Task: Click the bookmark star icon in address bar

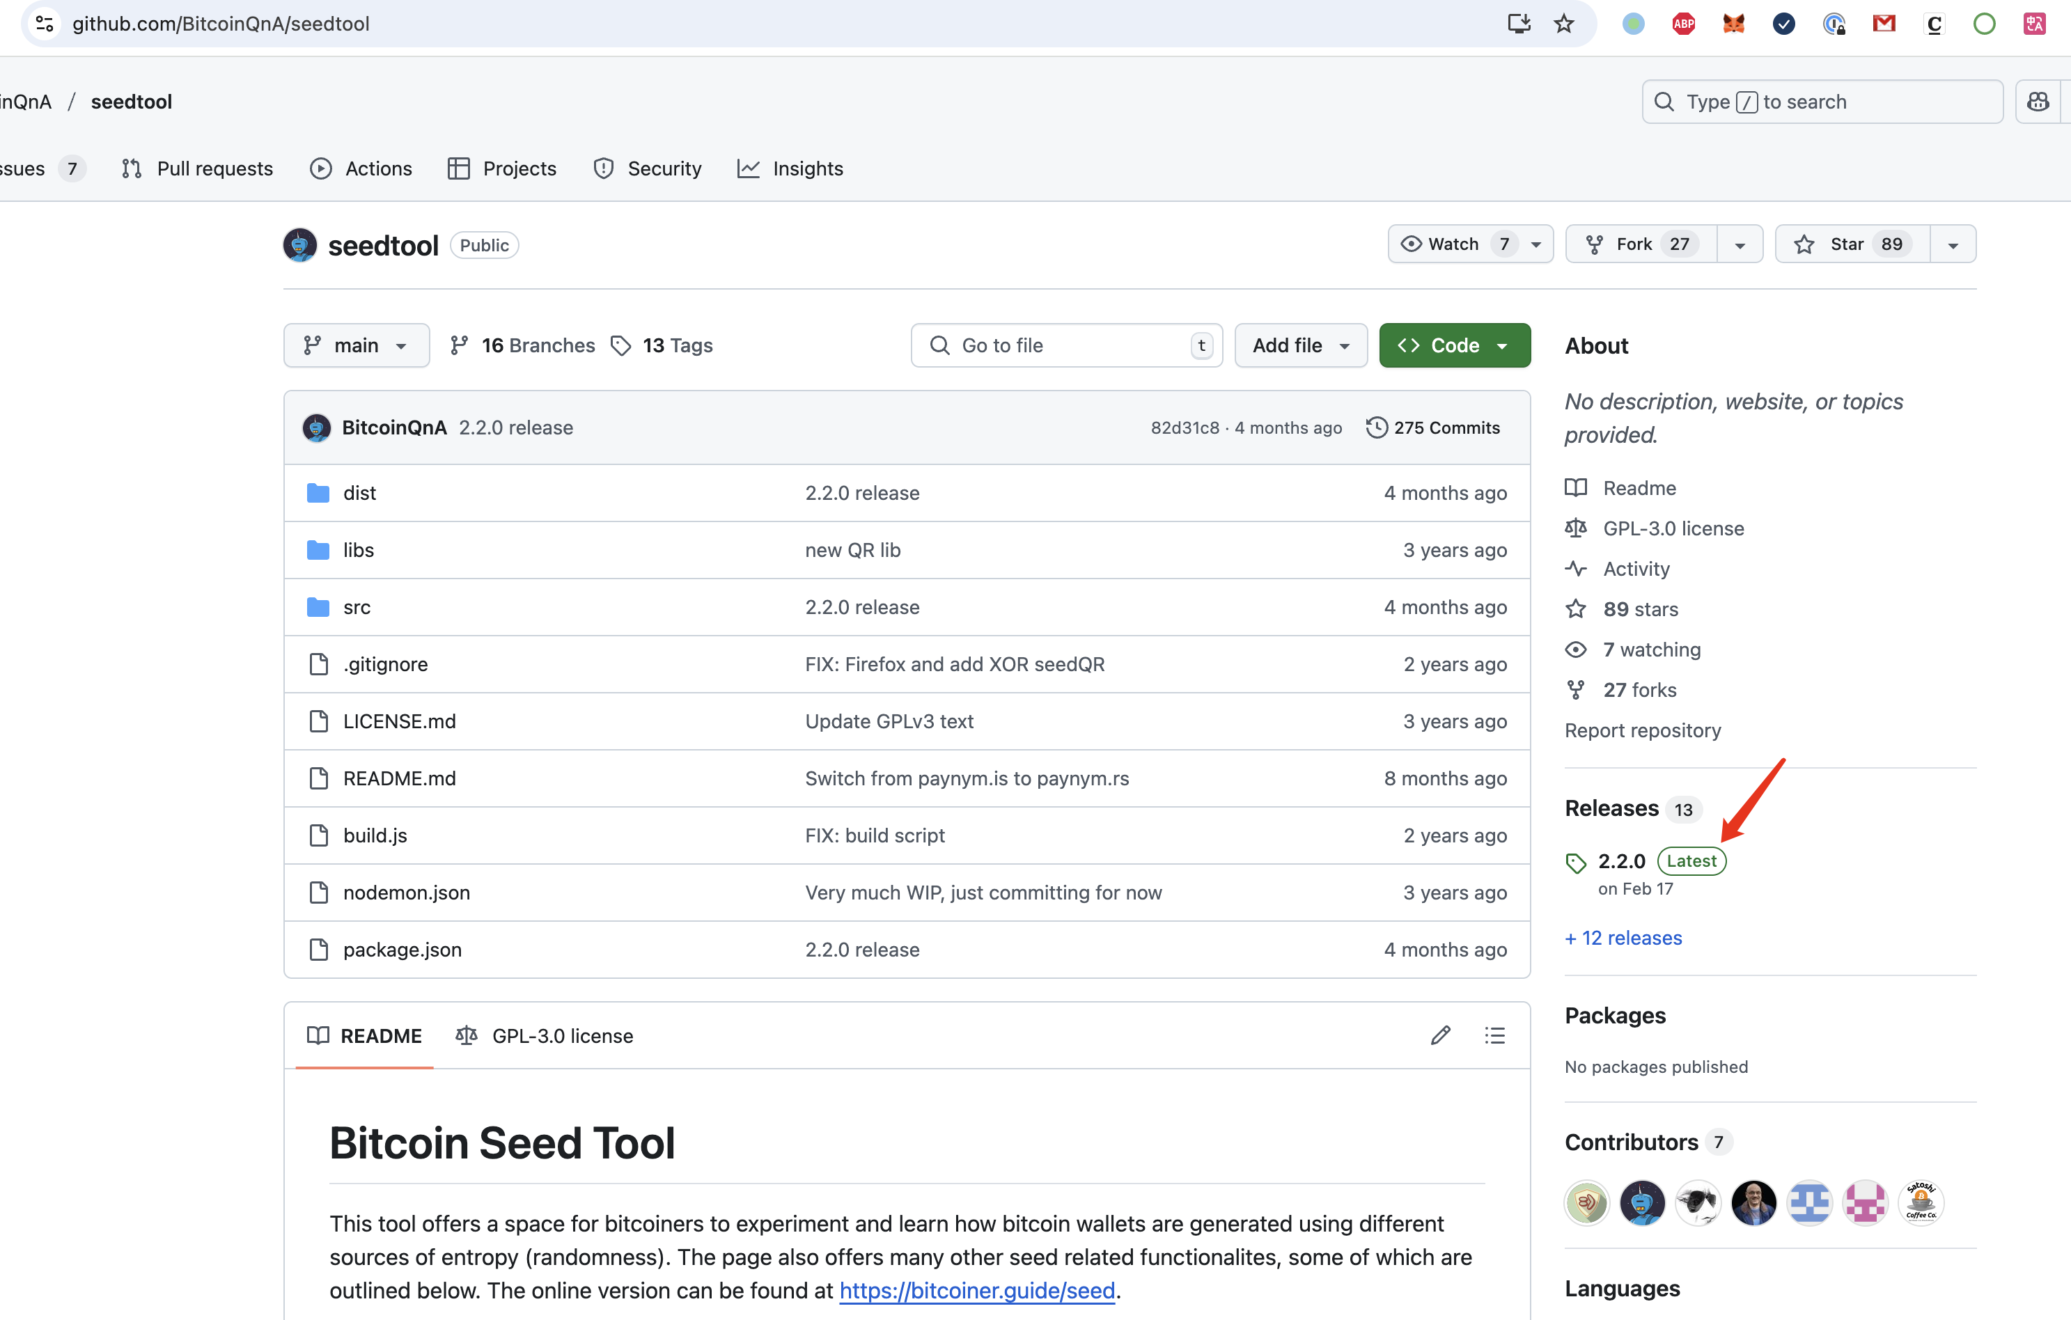Action: (1563, 23)
